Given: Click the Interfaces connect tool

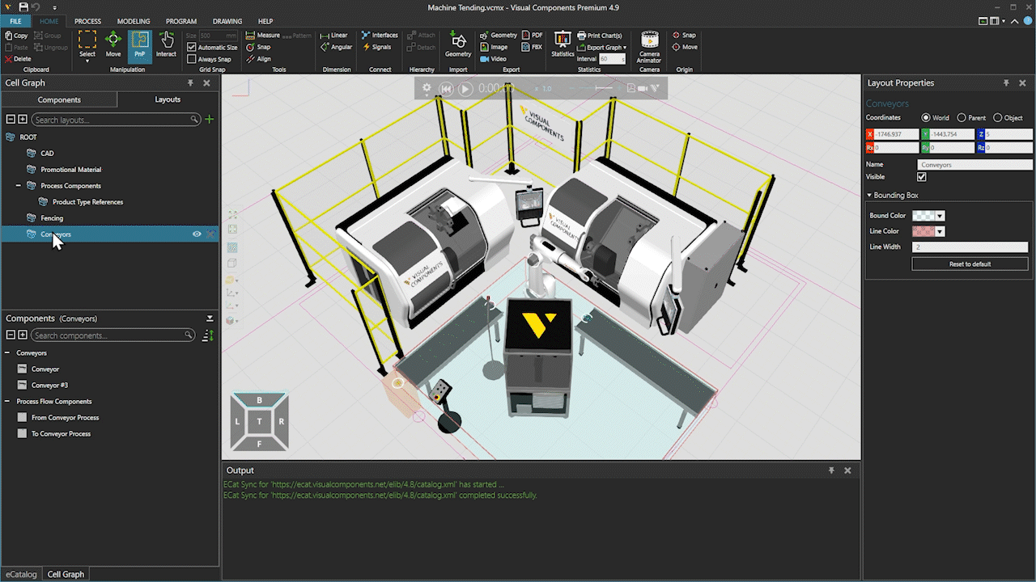Looking at the screenshot, I should click(x=380, y=36).
